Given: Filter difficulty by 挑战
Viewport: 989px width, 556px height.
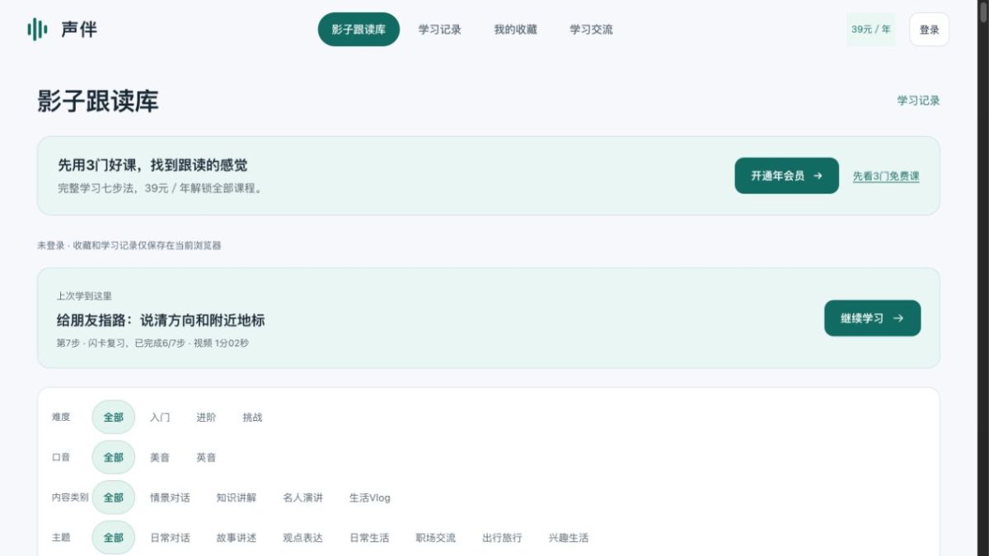Looking at the screenshot, I should [x=252, y=417].
